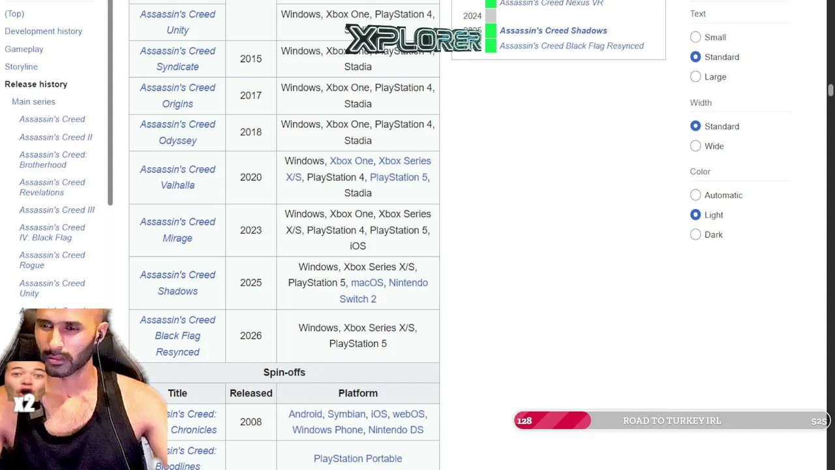This screenshot has width=835, height=470.
Task: Click the PlayStation 5 link in Valhalla row
Action: [x=399, y=177]
